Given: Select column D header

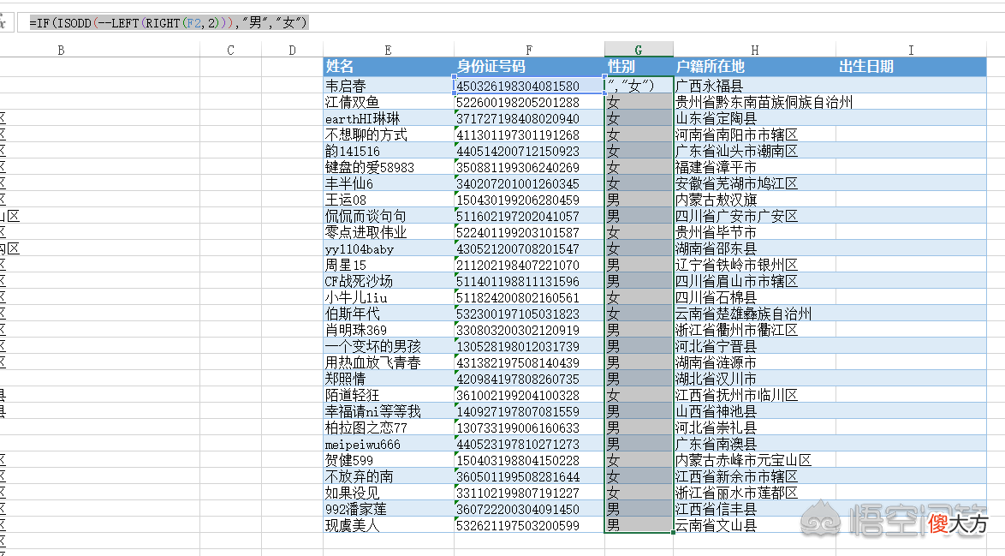Looking at the screenshot, I should pyautogui.click(x=292, y=50).
